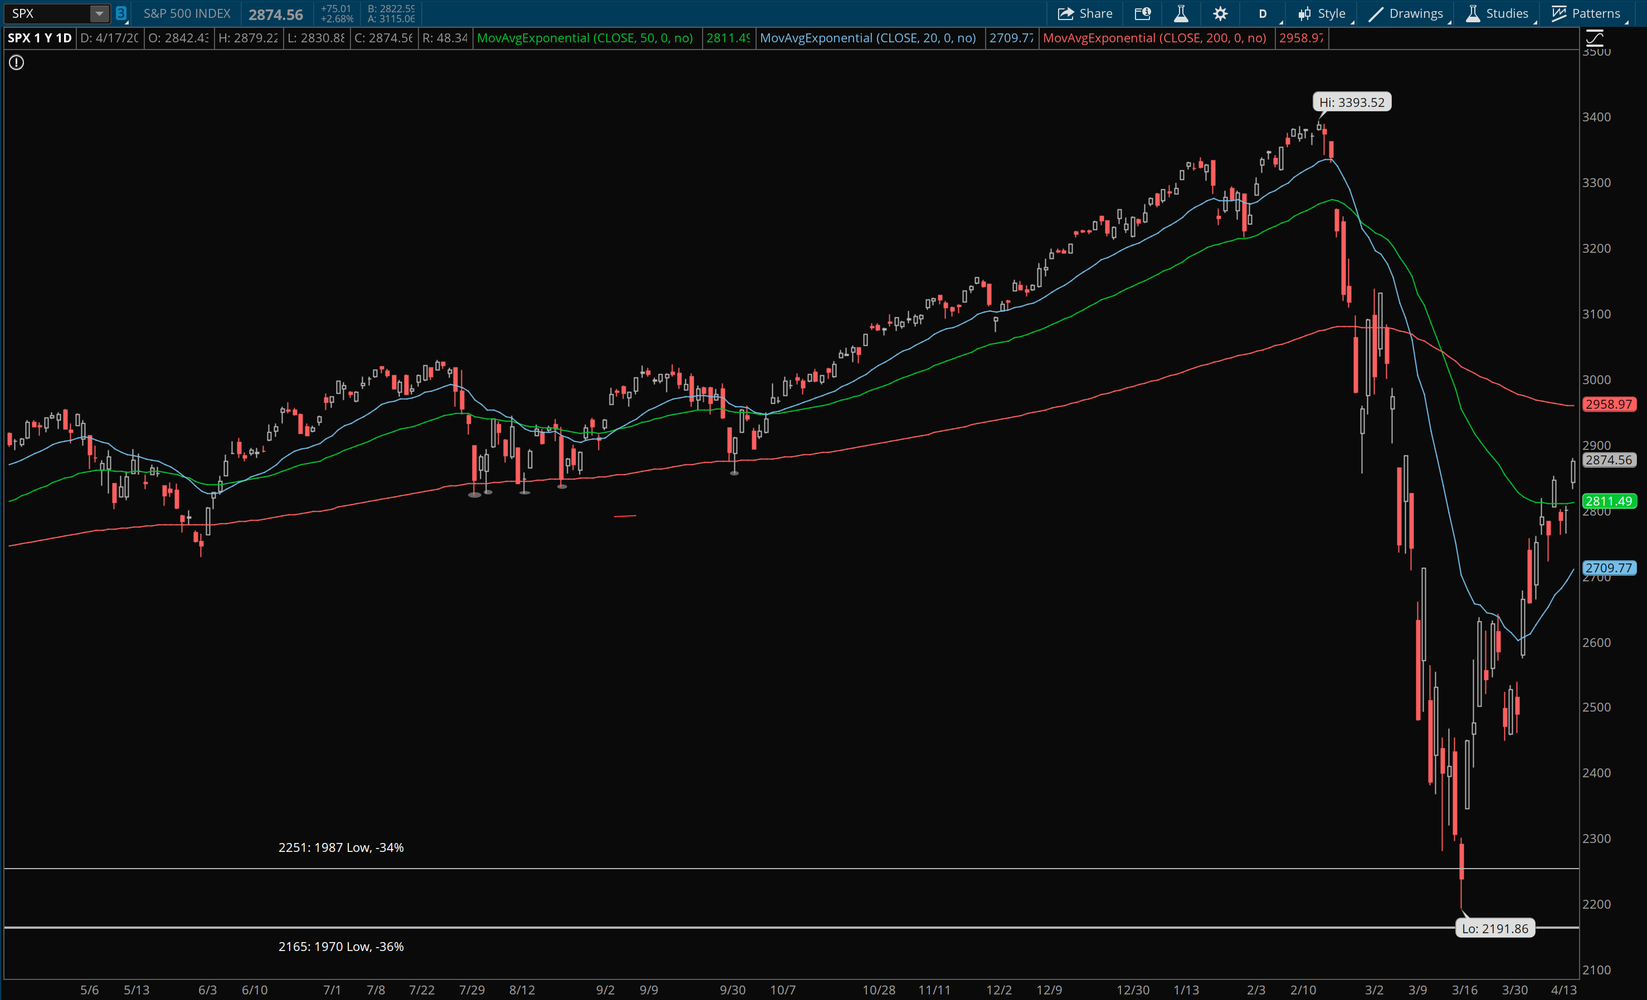
Task: Click the 2500 price axis label
Action: click(x=1596, y=707)
